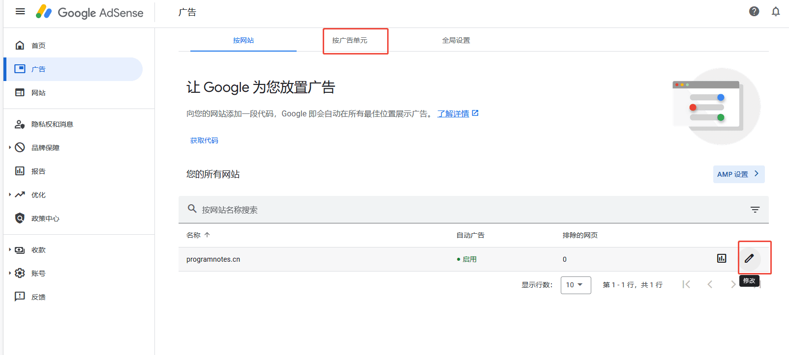Switch to the 按广告单元 tab

click(349, 40)
